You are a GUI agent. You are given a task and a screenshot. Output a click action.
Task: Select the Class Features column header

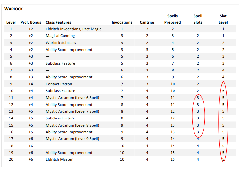click(x=58, y=22)
